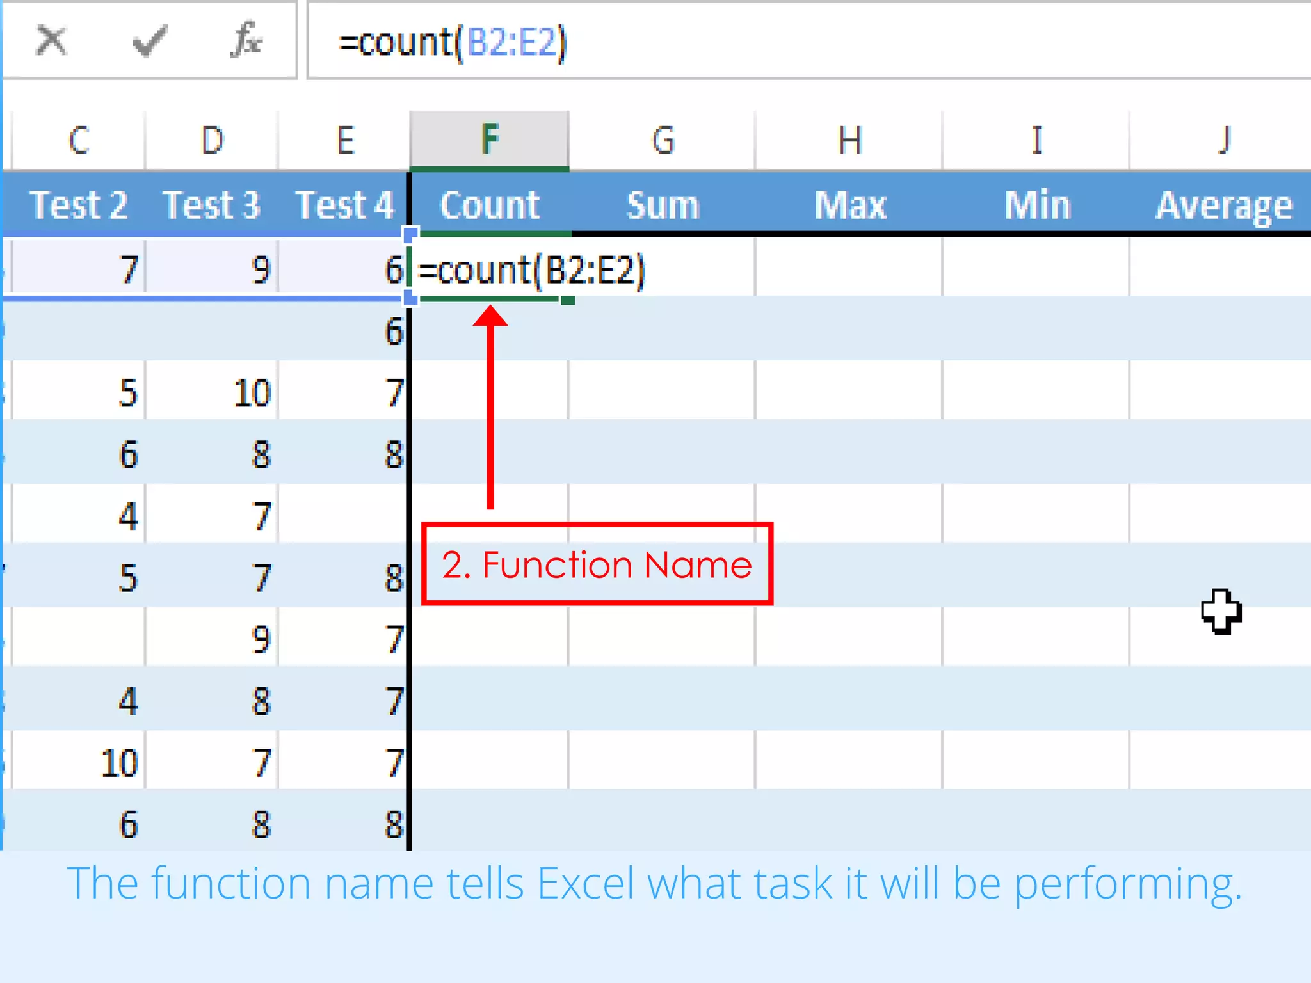Click the empty Min cell in the first data row

coord(1036,268)
